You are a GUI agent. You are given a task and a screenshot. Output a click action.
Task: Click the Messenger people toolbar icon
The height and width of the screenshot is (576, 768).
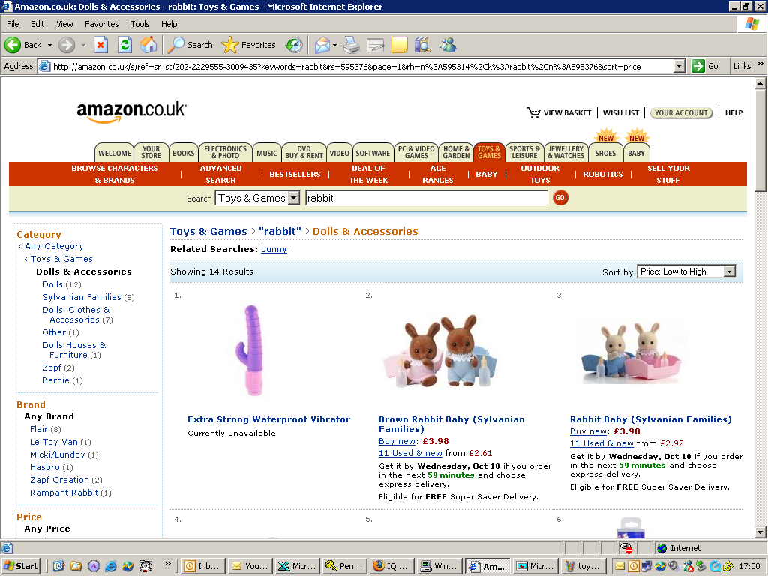[448, 45]
